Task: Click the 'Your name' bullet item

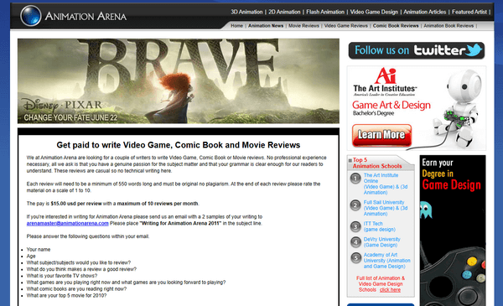Action: (x=39, y=250)
